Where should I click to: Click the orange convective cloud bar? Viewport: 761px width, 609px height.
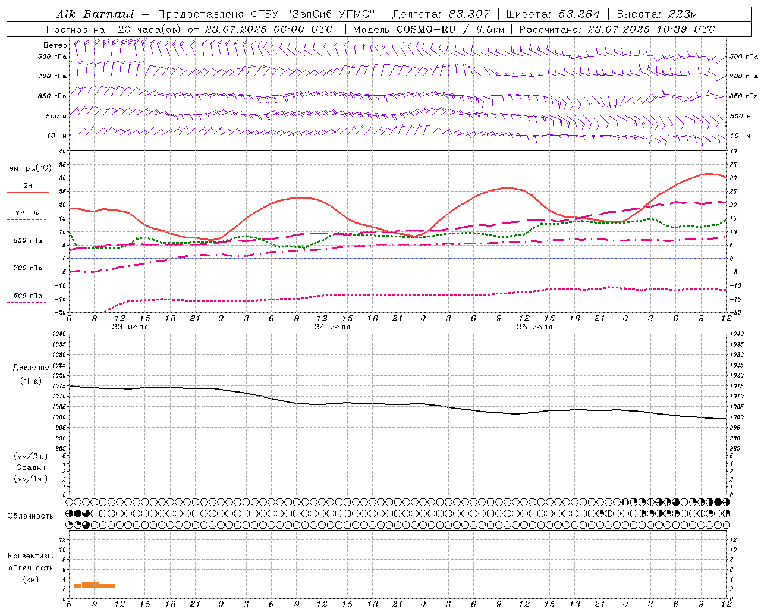coord(95,585)
